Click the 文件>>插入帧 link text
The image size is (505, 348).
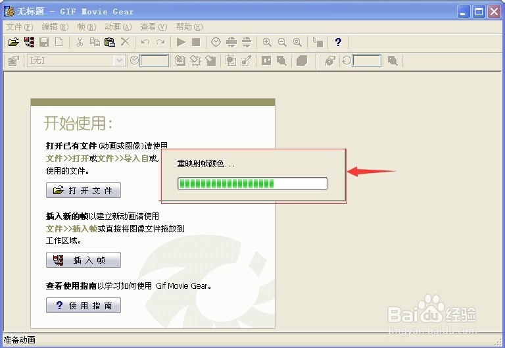point(72,229)
